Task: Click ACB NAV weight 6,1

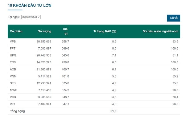Action: (114, 69)
